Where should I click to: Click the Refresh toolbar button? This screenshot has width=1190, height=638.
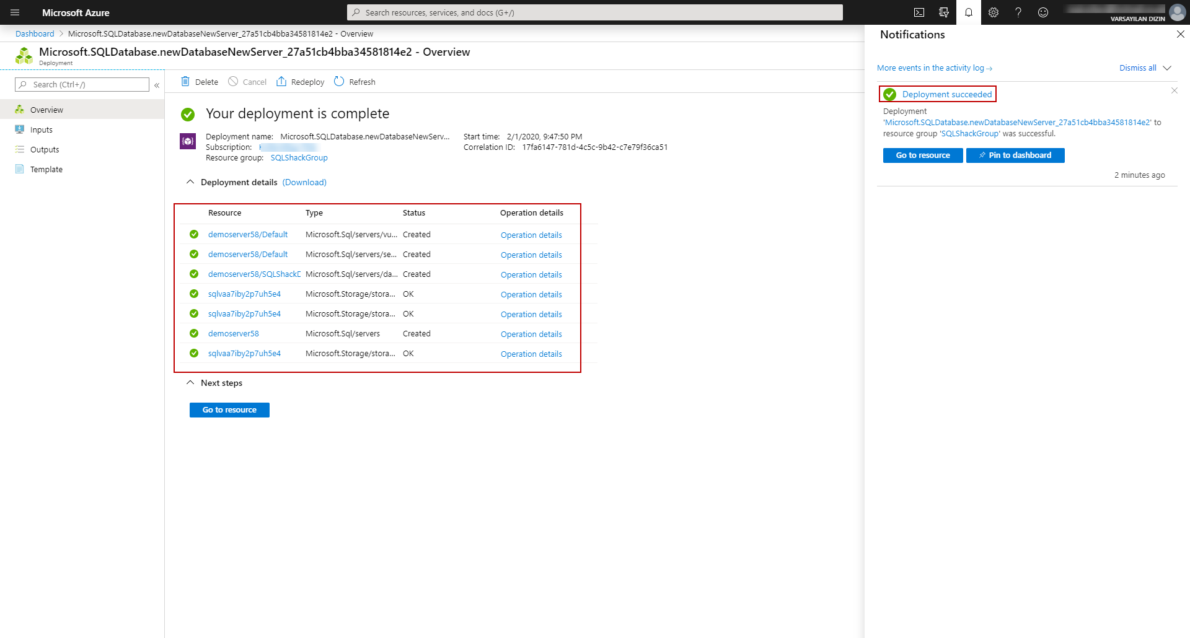pos(355,82)
